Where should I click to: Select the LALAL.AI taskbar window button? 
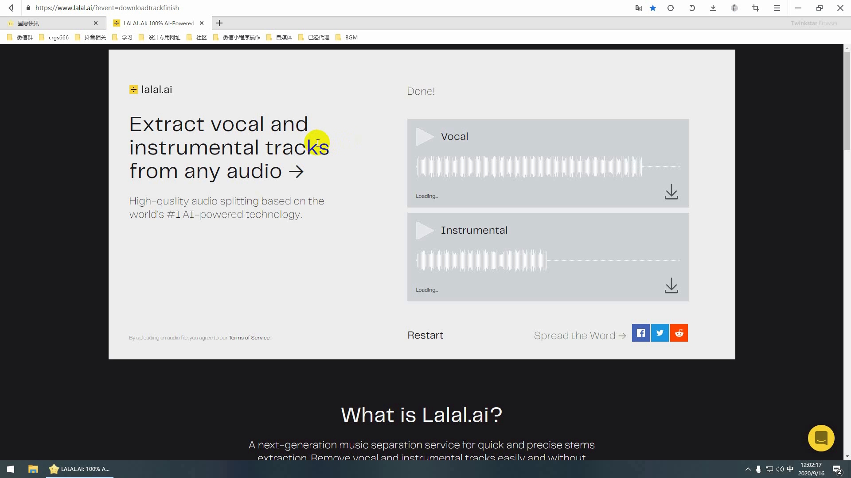click(80, 469)
